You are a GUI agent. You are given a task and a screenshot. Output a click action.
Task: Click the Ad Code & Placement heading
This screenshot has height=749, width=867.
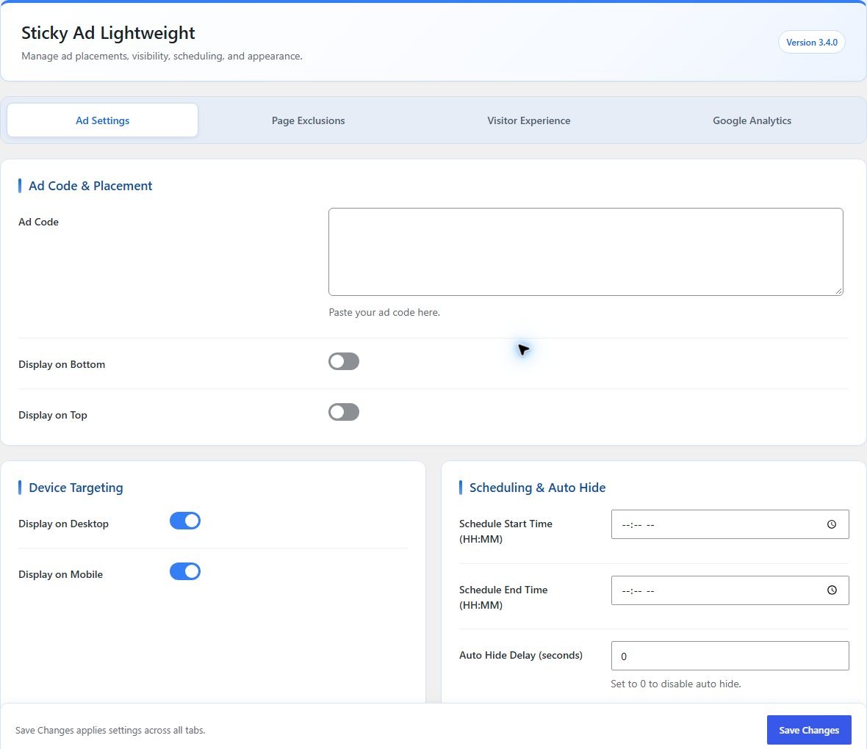[x=90, y=186]
